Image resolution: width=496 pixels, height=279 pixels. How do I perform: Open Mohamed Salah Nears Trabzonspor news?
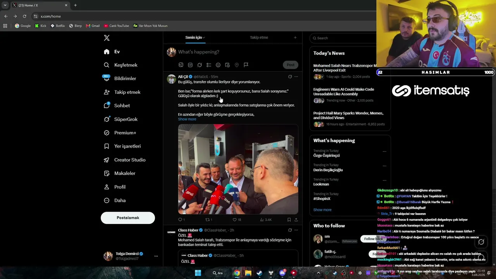(x=345, y=68)
